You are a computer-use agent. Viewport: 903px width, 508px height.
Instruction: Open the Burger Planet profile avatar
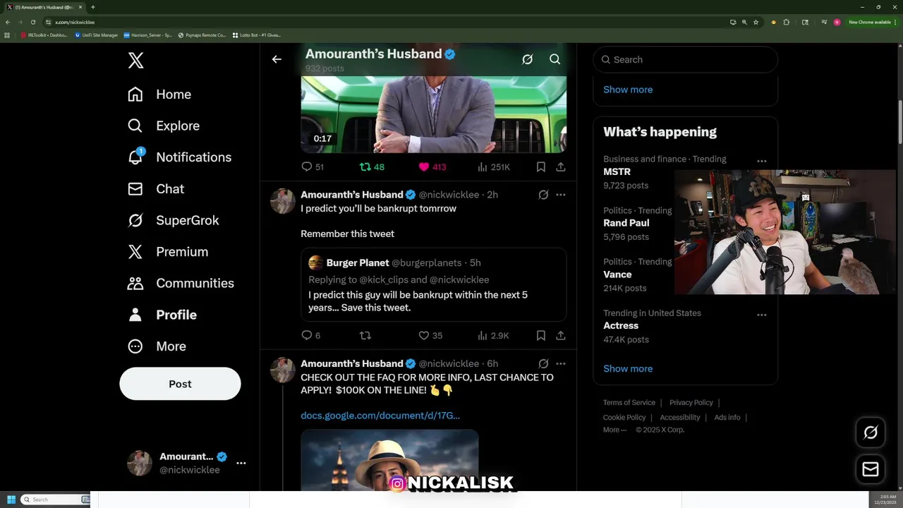(x=315, y=262)
